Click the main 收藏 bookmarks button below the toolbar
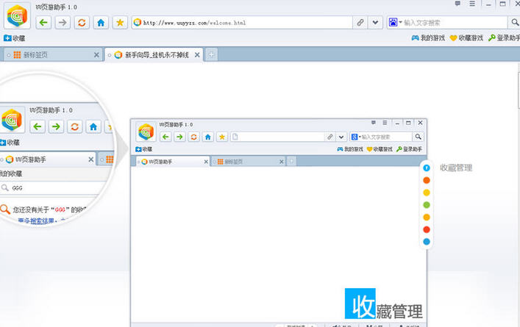The height and width of the screenshot is (327, 520). 15,38
